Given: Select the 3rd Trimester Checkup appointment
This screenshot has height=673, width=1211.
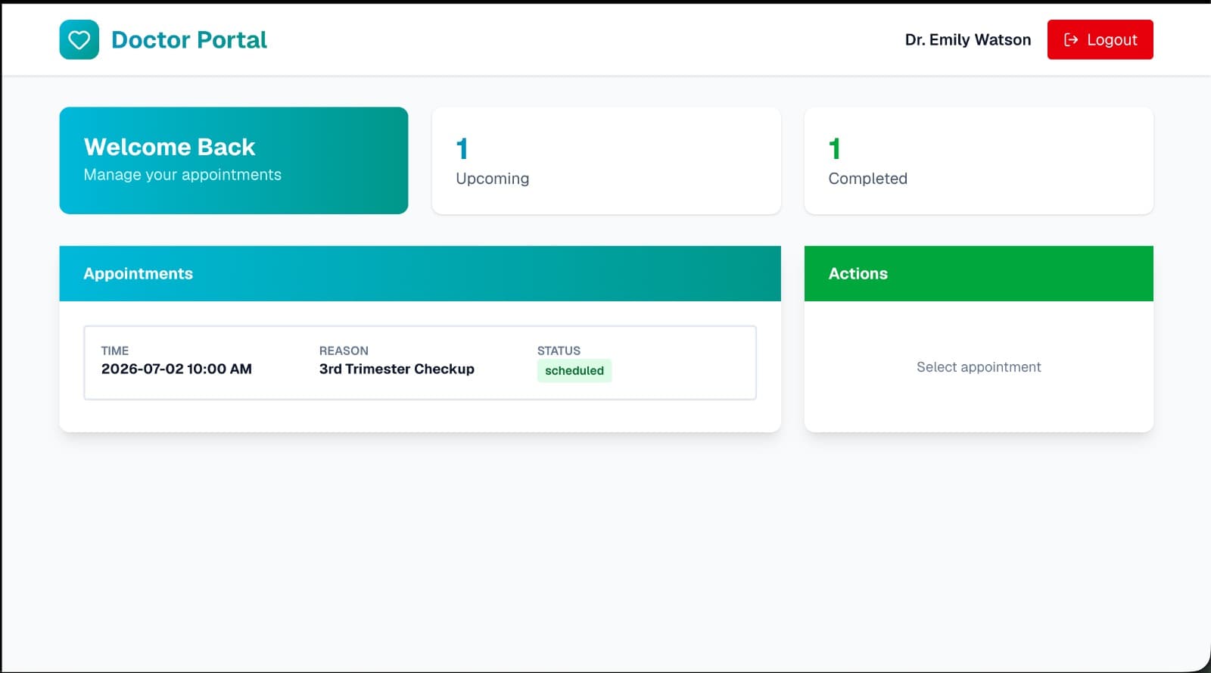Looking at the screenshot, I should click(420, 363).
